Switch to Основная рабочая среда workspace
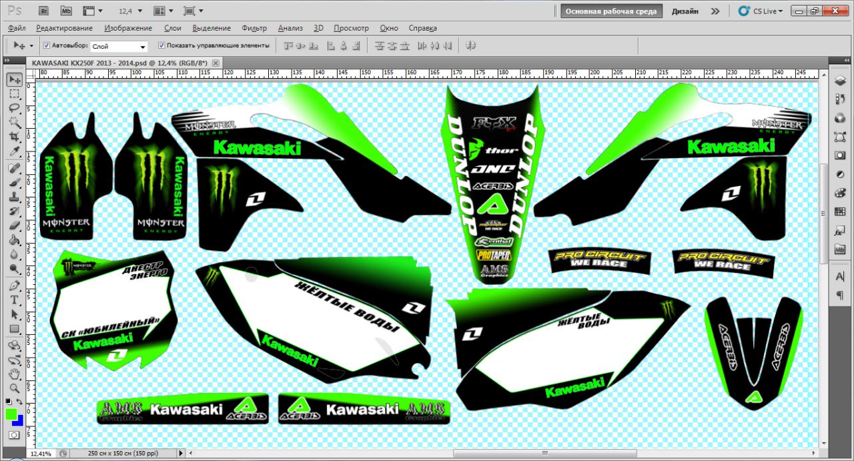 [x=612, y=11]
